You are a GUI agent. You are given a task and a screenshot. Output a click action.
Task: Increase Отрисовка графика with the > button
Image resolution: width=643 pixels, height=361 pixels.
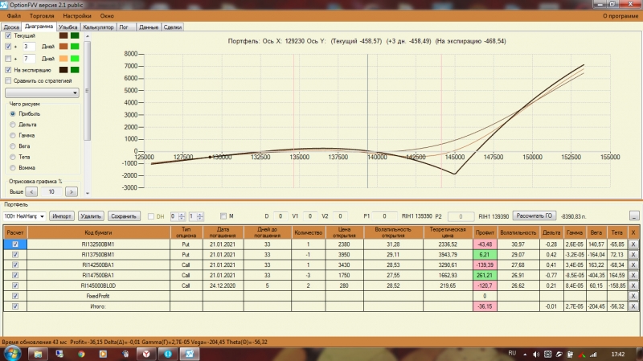pyautogui.click(x=72, y=191)
